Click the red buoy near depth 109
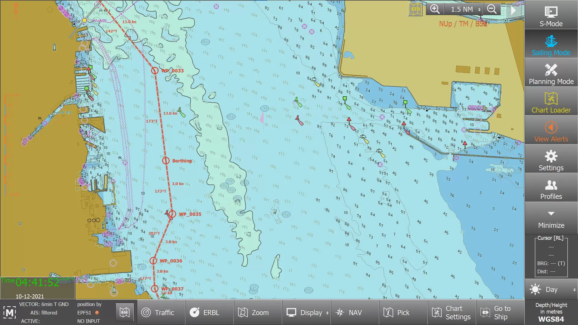This screenshot has height=325, width=578. point(299,120)
